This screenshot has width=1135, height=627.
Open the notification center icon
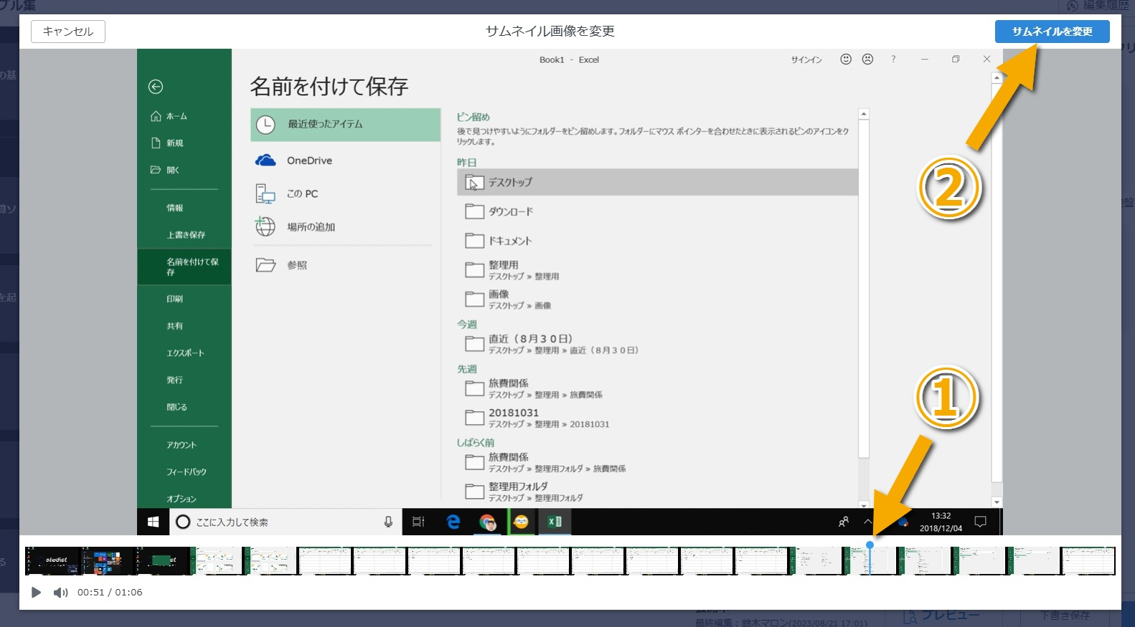pyautogui.click(x=981, y=522)
